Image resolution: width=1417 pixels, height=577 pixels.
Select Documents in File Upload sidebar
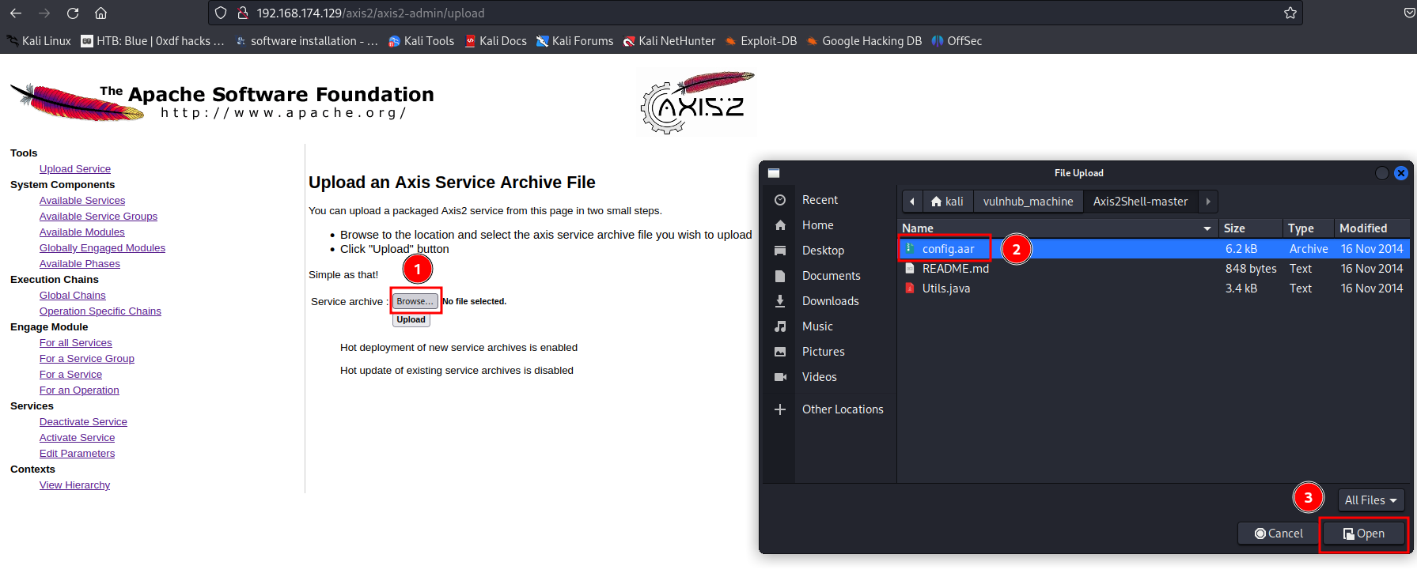(x=831, y=276)
